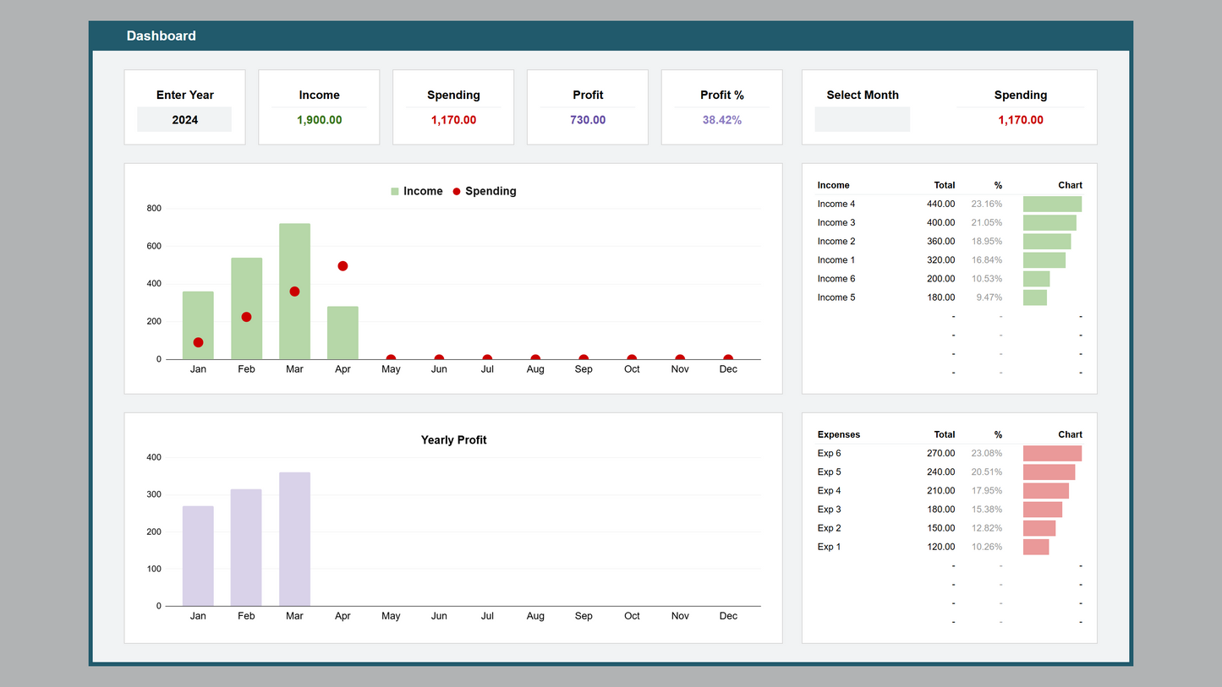The width and height of the screenshot is (1222, 687).
Task: Click the Yearly Profit chart title
Action: click(453, 440)
